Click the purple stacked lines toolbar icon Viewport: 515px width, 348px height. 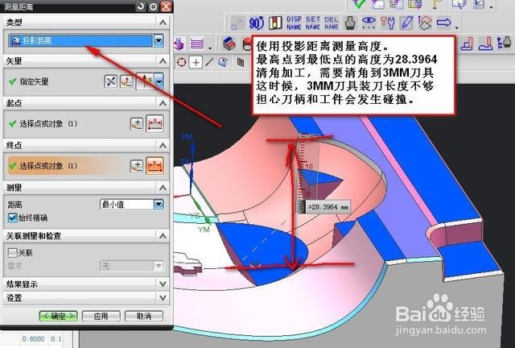coord(197,43)
